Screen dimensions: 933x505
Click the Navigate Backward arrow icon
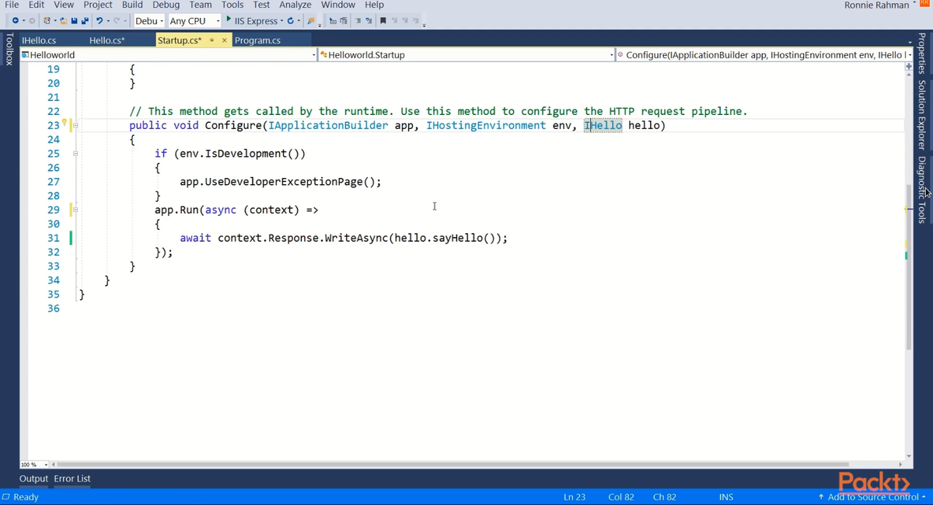pyautogui.click(x=15, y=20)
